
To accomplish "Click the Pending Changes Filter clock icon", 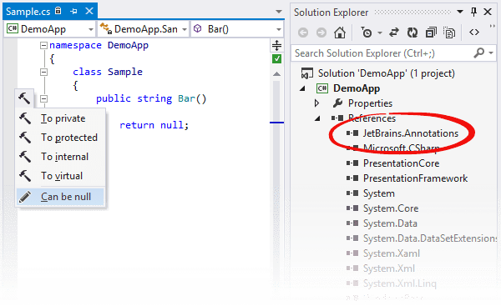I will [x=367, y=33].
